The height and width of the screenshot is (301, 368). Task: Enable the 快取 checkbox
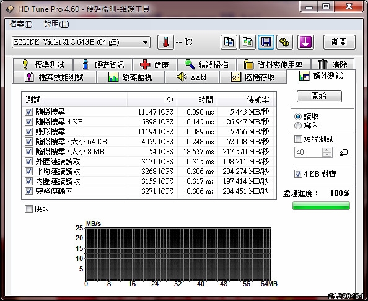point(28,209)
